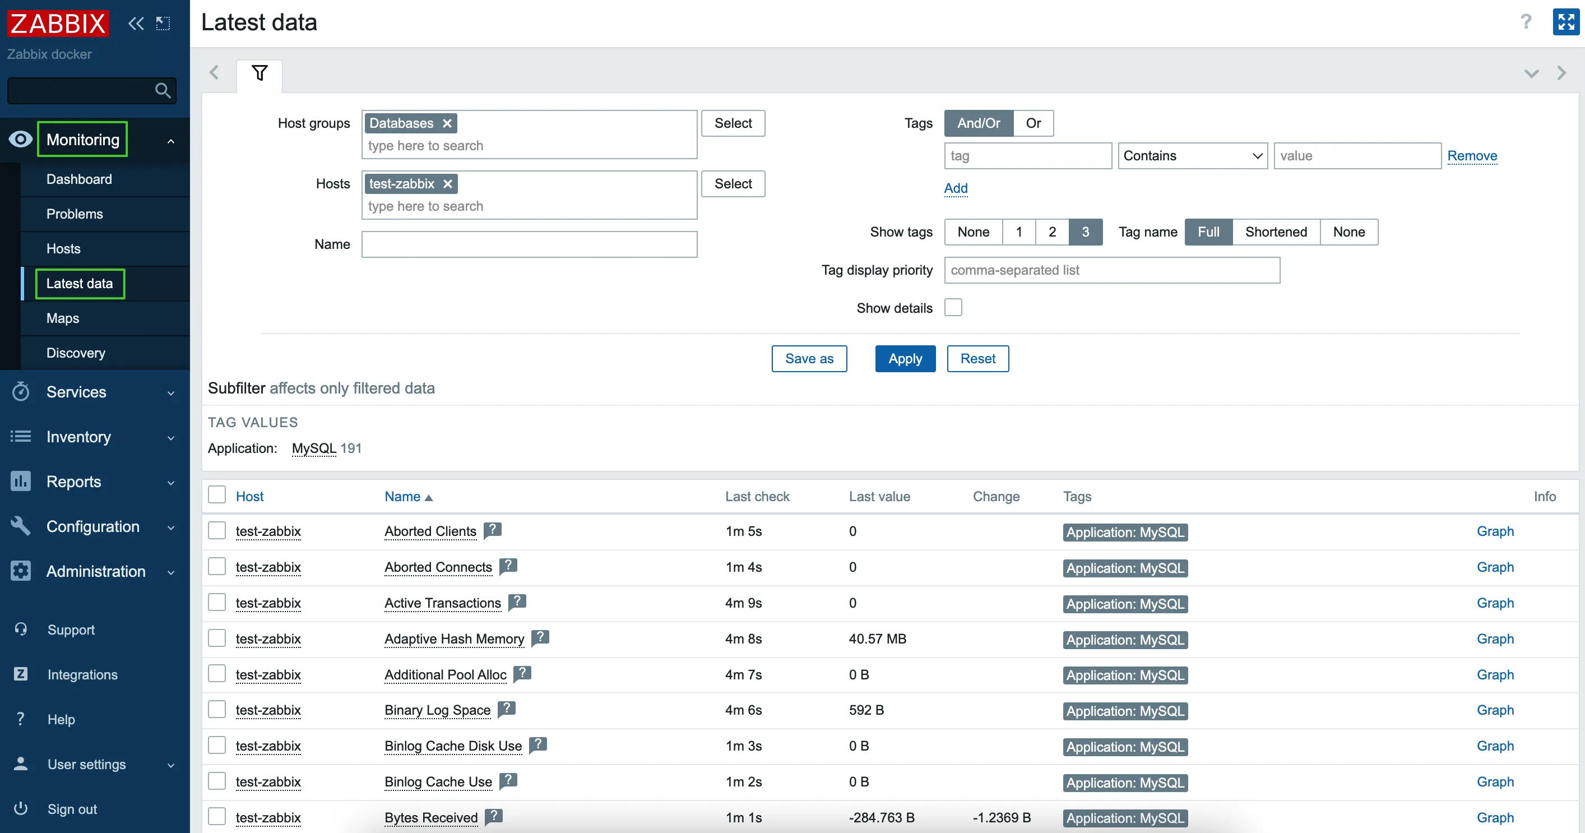Expand the Reports menu section
This screenshot has height=833, width=1585.
tap(171, 483)
